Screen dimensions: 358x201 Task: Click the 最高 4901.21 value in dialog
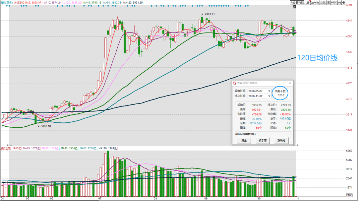pos(257,110)
